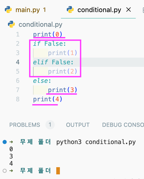Click the print(2) code line
The height and width of the screenshot is (179, 144).
click(x=62, y=71)
